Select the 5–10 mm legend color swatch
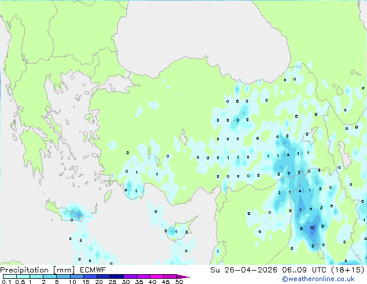 [x=63, y=276]
